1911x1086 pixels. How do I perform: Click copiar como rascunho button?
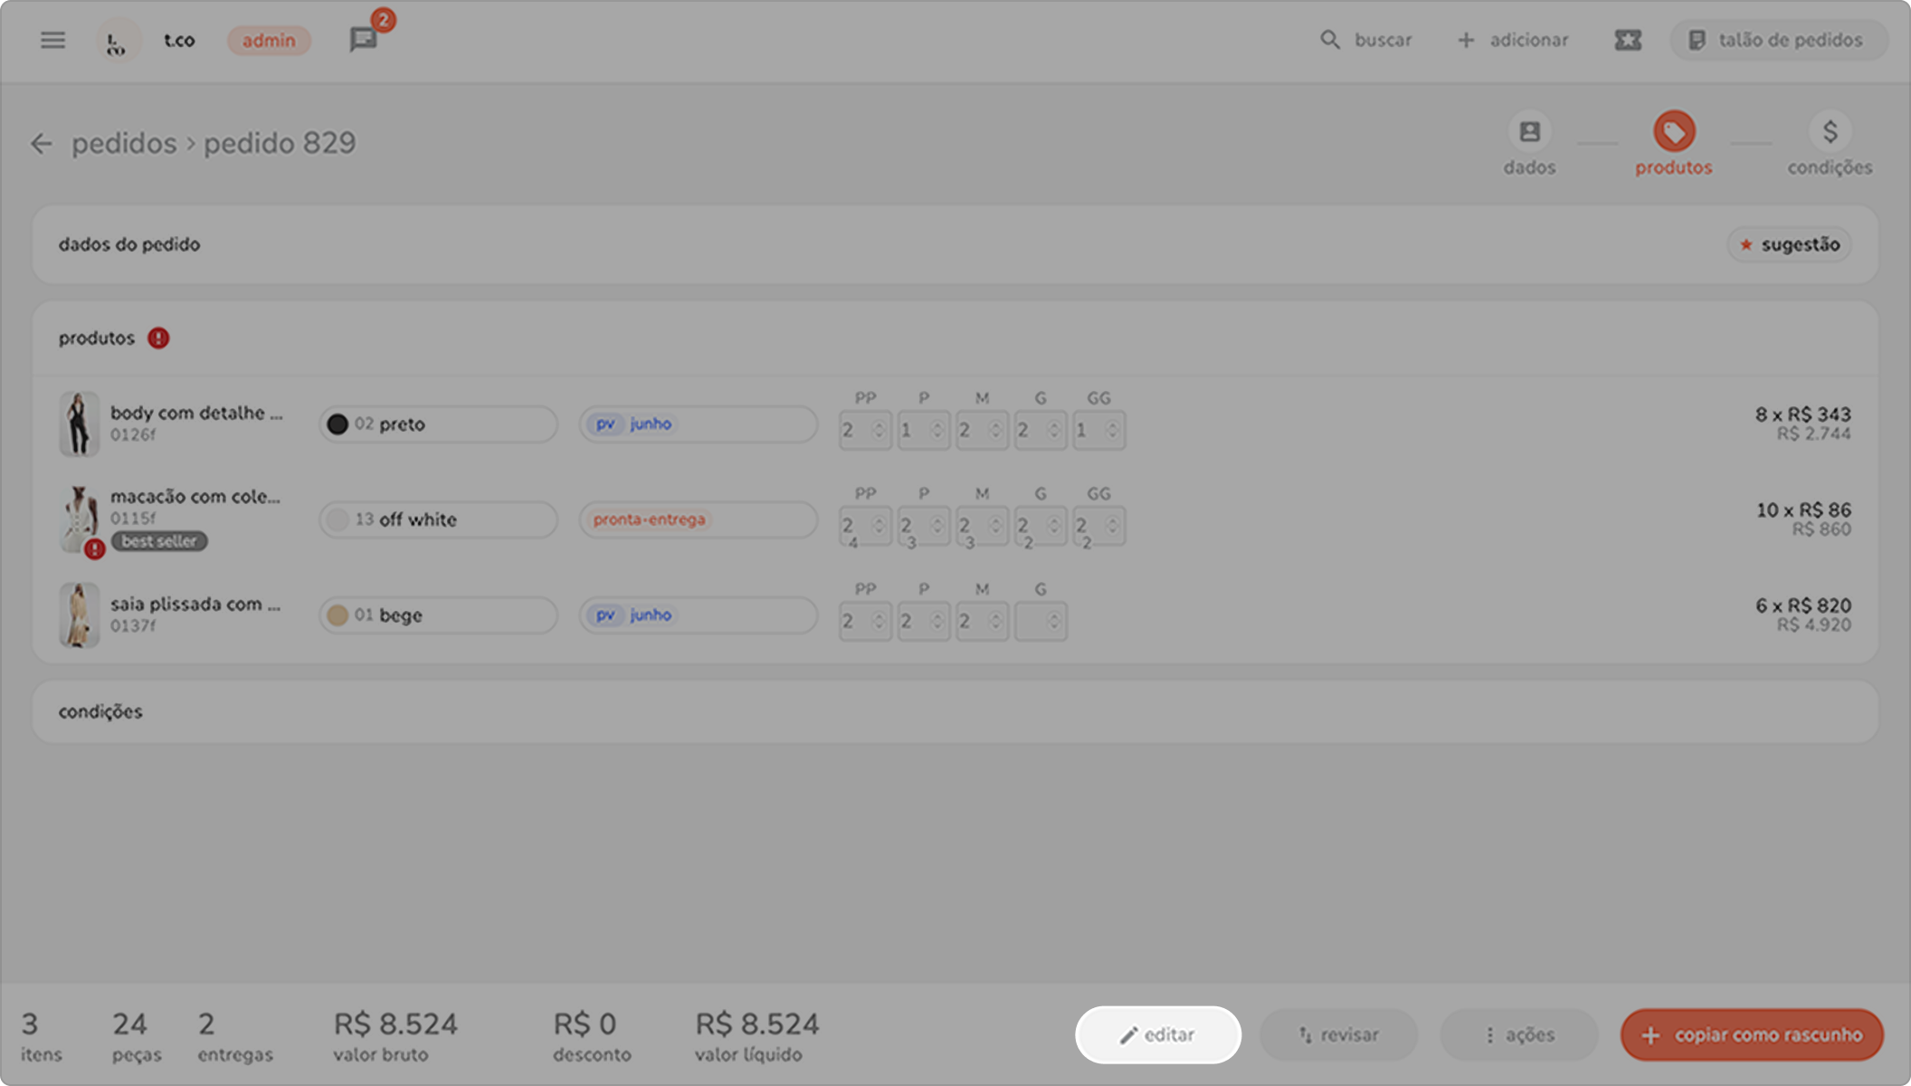coord(1752,1034)
